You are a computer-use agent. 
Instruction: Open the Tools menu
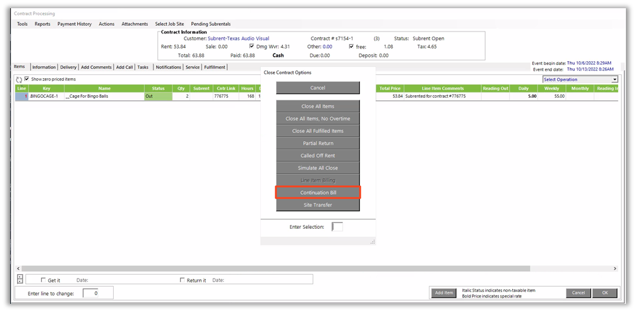[22, 24]
